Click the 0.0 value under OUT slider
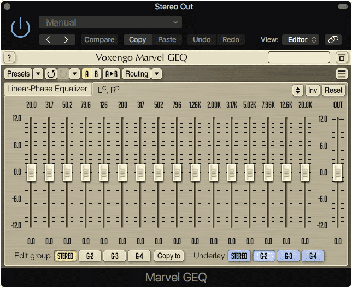The height and width of the screenshot is (288, 352). pos(338,242)
